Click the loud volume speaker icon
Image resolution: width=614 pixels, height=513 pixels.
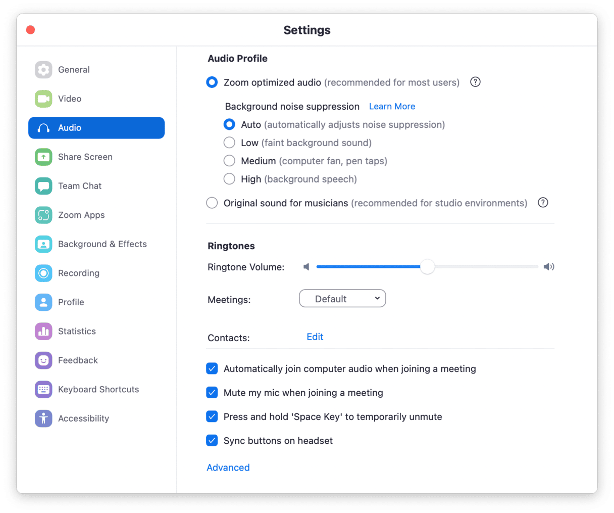coord(549,267)
